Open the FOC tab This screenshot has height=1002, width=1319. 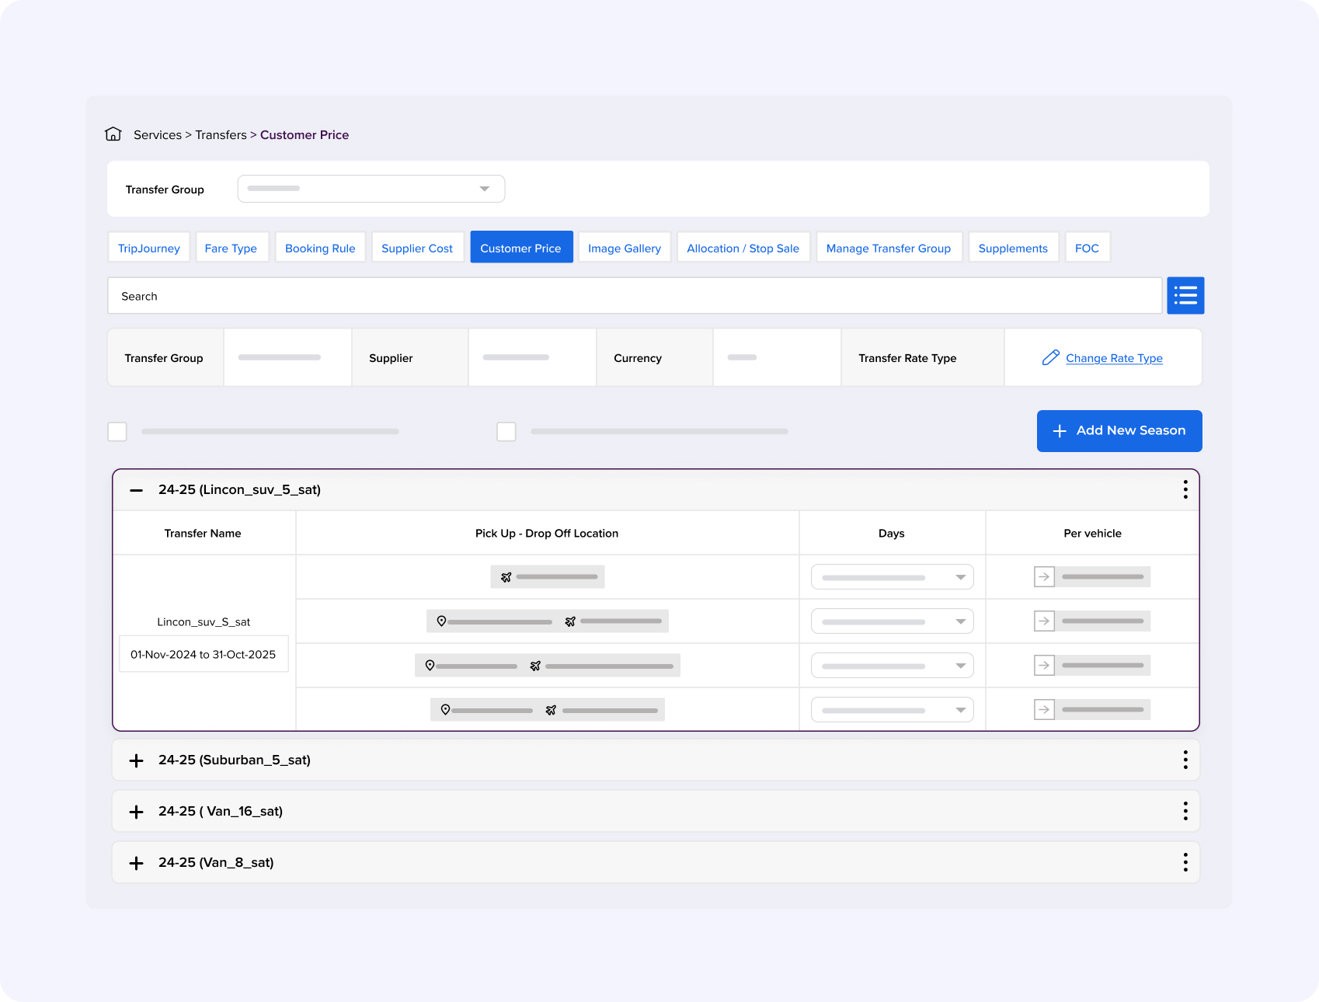pos(1088,248)
